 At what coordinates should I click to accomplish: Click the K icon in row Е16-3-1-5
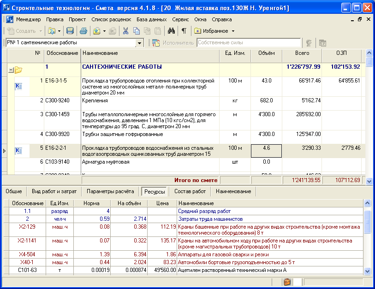click(x=18, y=86)
